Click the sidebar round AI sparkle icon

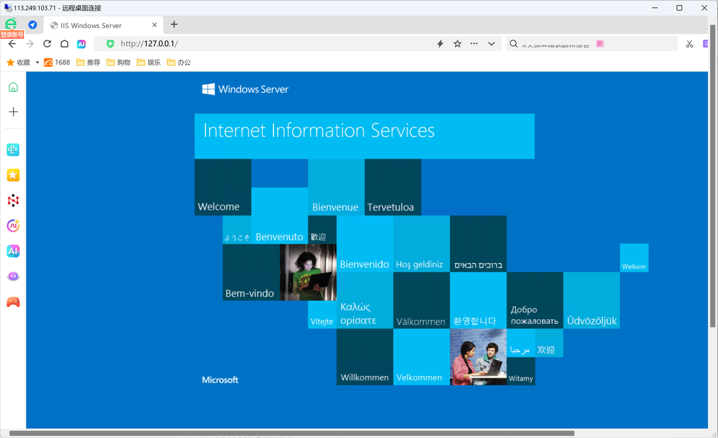[13, 226]
